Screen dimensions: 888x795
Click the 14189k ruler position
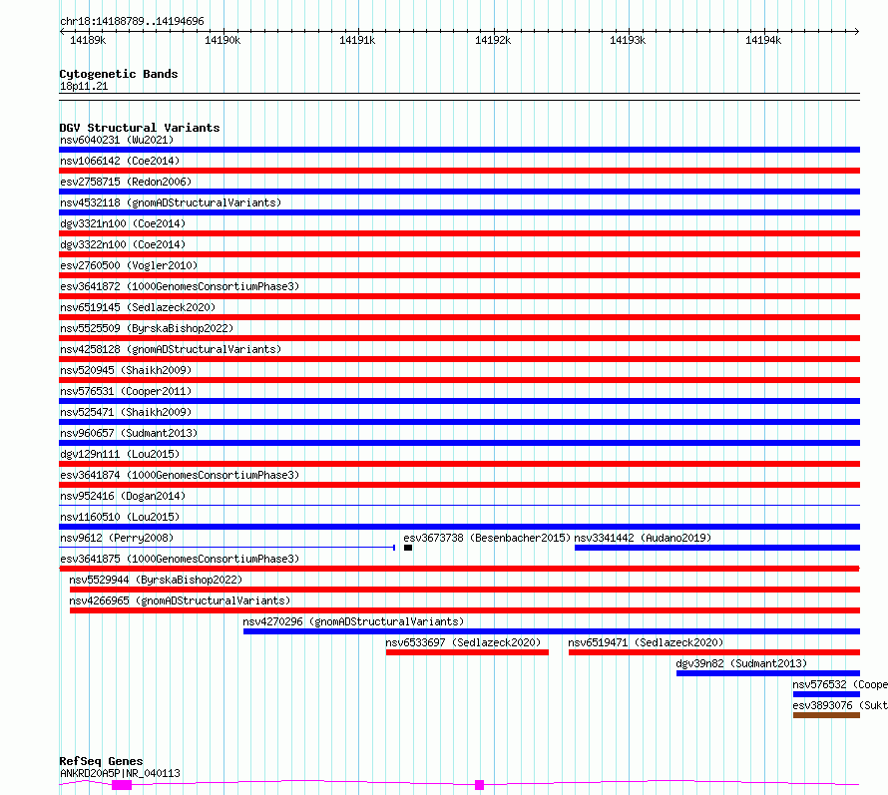[x=88, y=40]
